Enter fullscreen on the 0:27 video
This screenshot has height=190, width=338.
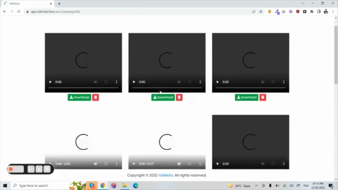click(190, 164)
